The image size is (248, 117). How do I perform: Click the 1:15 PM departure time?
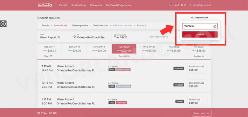tap(46, 99)
